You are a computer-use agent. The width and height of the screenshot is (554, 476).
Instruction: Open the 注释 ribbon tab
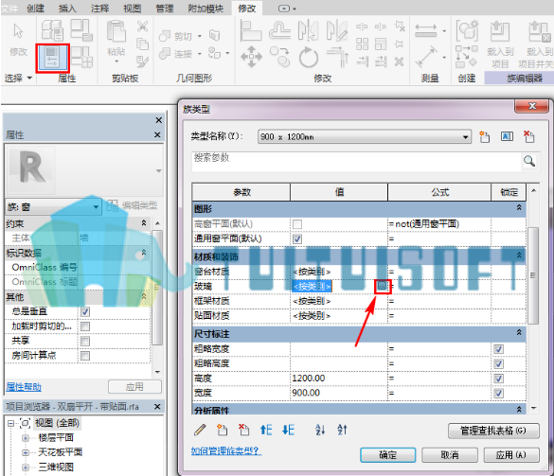(100, 9)
